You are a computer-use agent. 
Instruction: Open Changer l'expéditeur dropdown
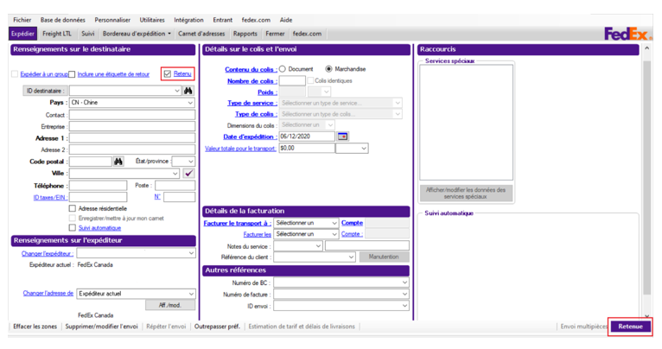pos(191,253)
